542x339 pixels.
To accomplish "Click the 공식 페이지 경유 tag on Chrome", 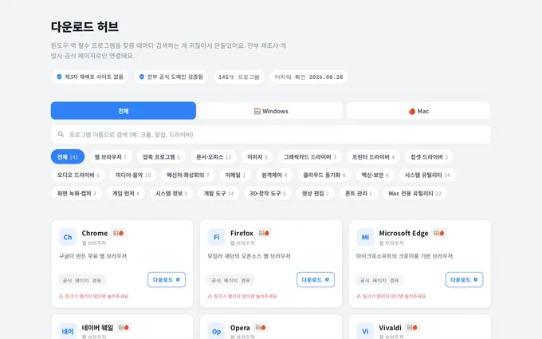I will (82, 280).
